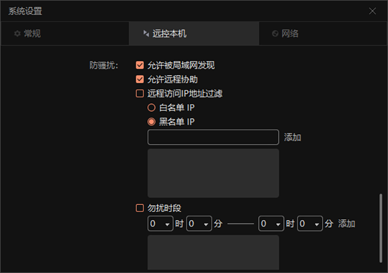Switch to the 网络 tab

(323, 34)
